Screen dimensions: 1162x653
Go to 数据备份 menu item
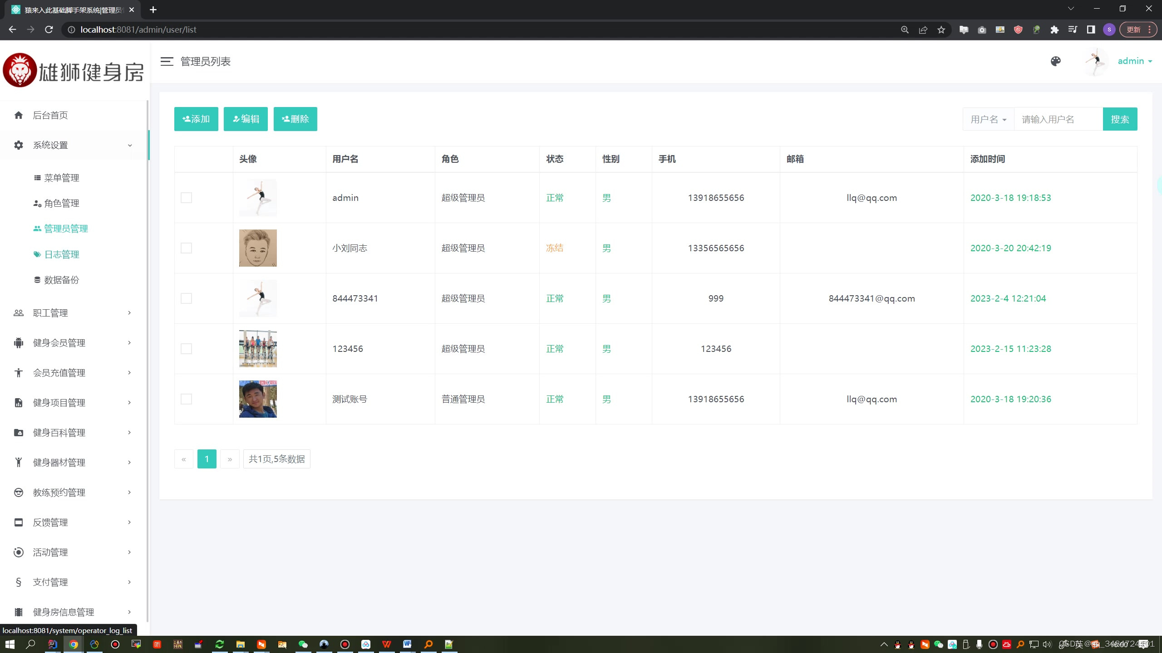point(62,280)
